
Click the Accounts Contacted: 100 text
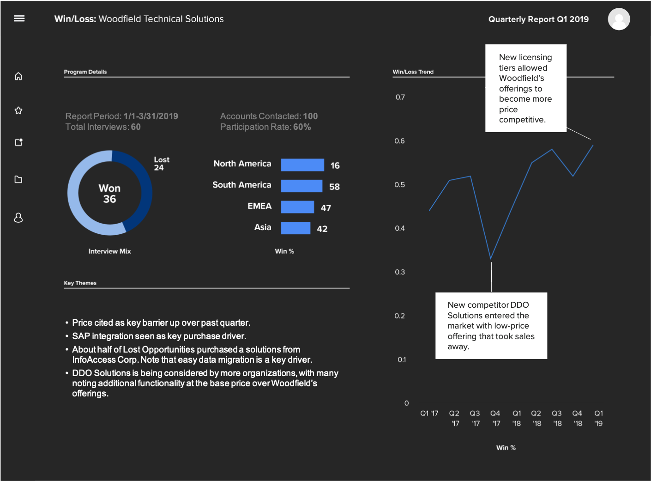click(269, 116)
